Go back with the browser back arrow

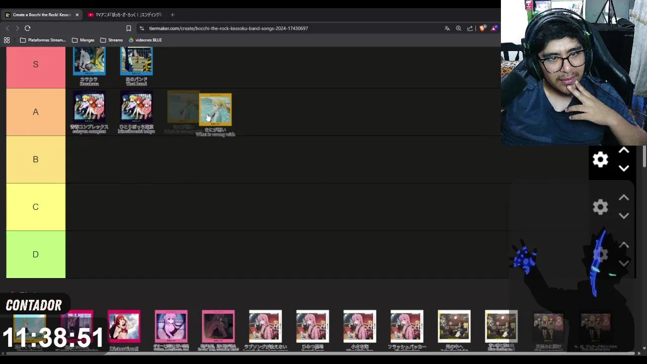pyautogui.click(x=7, y=28)
